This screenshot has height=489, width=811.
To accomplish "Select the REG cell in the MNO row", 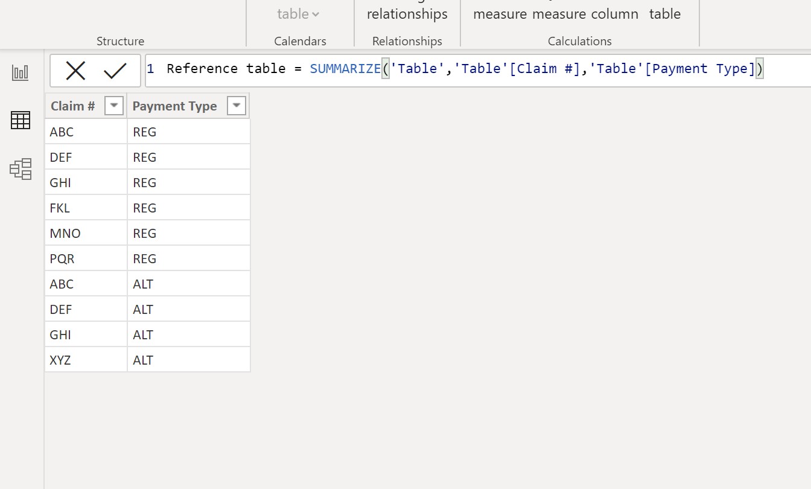I will [x=188, y=233].
